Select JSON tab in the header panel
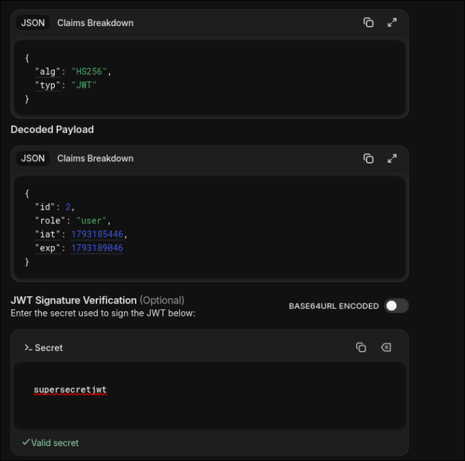This screenshot has width=465, height=461. point(33,23)
